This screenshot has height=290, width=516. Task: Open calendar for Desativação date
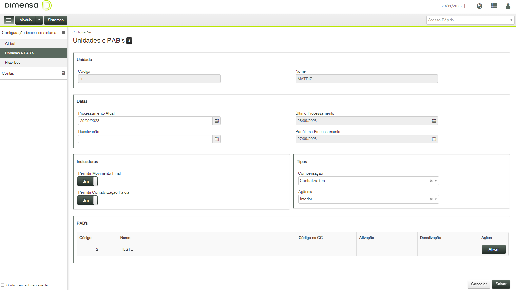pos(217,139)
